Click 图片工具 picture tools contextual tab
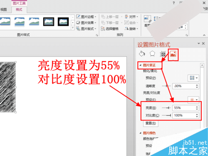The height and width of the screenshot is (156, 208). point(19,3)
